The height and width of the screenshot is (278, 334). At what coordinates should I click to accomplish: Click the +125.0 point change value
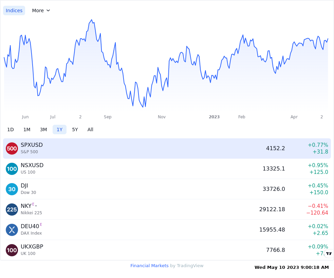pyautogui.click(x=319, y=172)
